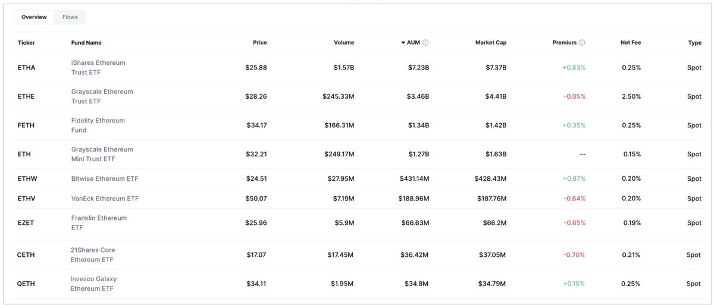Click the AUM sort arrow
This screenshot has height=308, width=714.
click(x=403, y=43)
